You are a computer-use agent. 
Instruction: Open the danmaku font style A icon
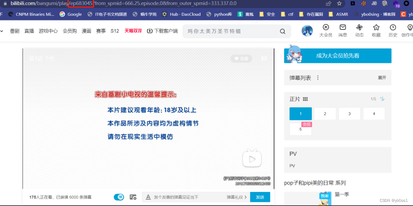click(x=148, y=197)
